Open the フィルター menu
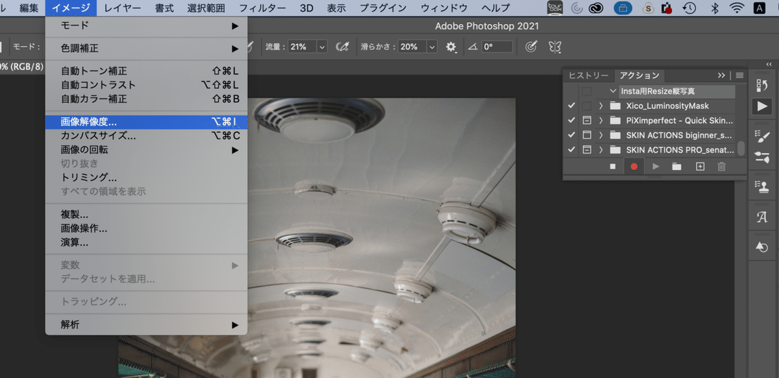This screenshot has height=378, width=779. (262, 8)
